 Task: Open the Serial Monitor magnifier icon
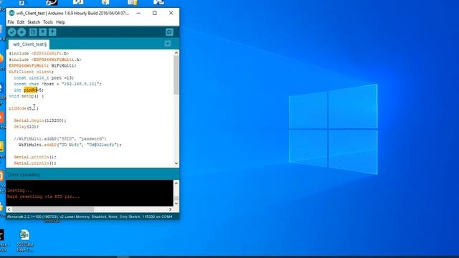pos(169,32)
